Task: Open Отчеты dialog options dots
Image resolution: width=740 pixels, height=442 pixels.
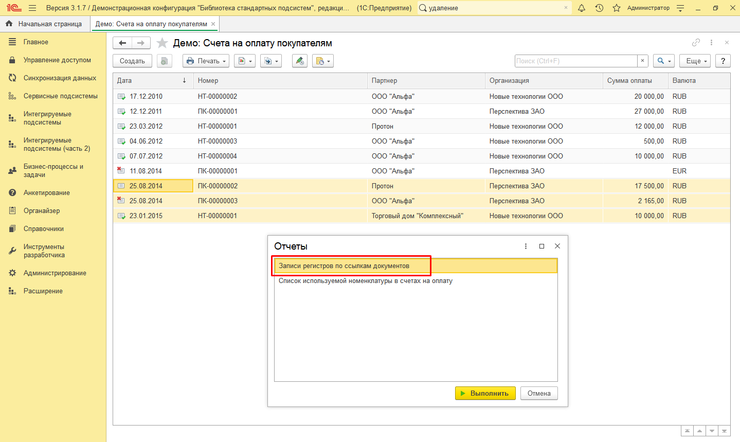Action: click(526, 246)
